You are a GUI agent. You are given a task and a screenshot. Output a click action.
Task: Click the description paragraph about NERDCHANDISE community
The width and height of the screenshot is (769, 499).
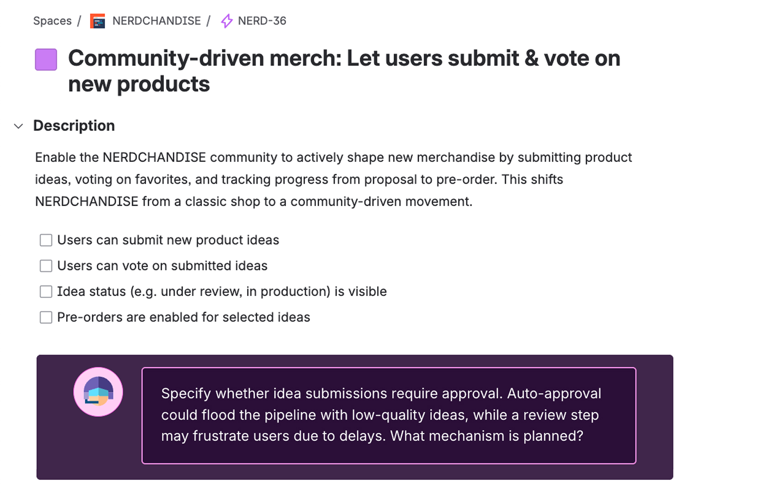(x=333, y=179)
